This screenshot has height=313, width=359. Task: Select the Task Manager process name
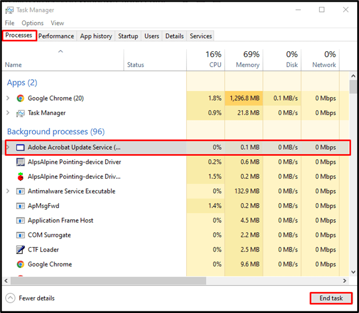[x=47, y=113]
